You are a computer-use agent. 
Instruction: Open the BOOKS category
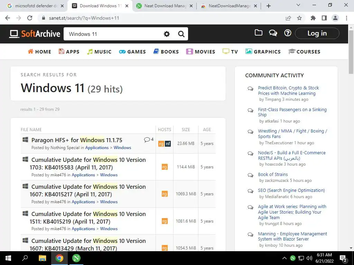pos(166,52)
